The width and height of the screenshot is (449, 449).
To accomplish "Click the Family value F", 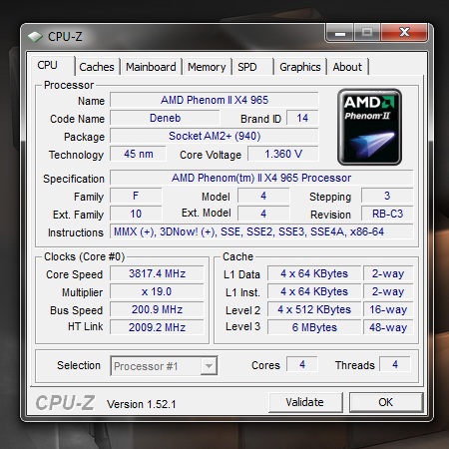I will click(136, 196).
